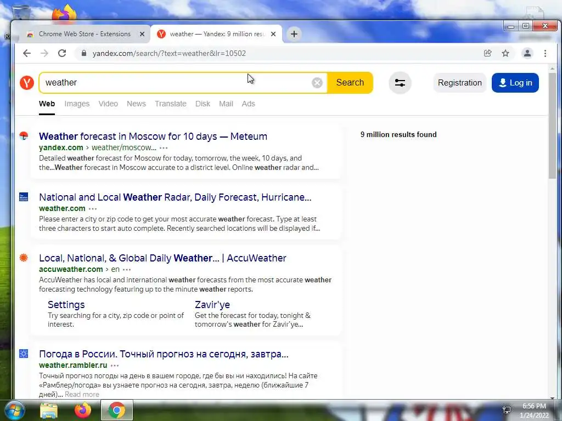Click the Weather Channel favicon
This screenshot has height=421, width=562.
click(x=24, y=197)
